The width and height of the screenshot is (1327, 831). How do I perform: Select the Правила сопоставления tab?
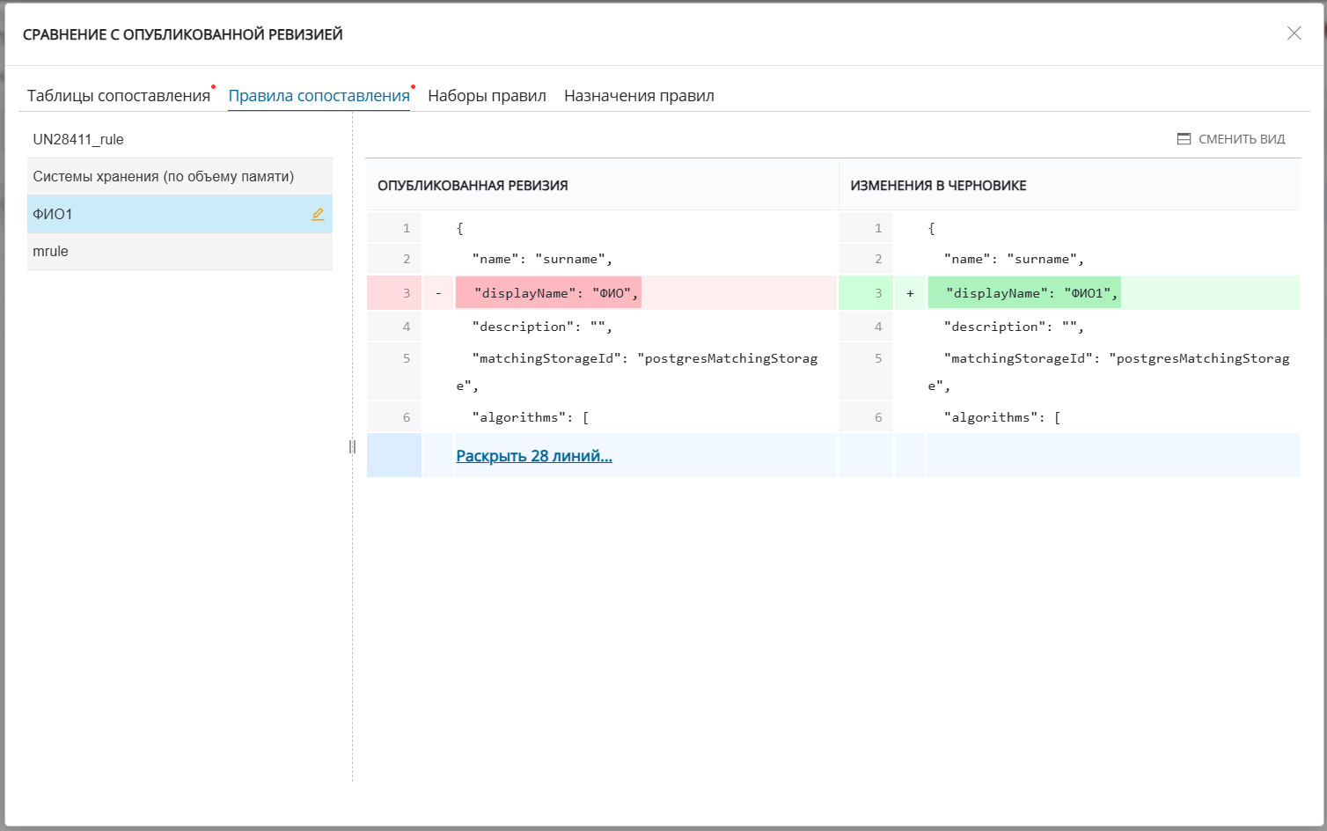[x=319, y=96]
